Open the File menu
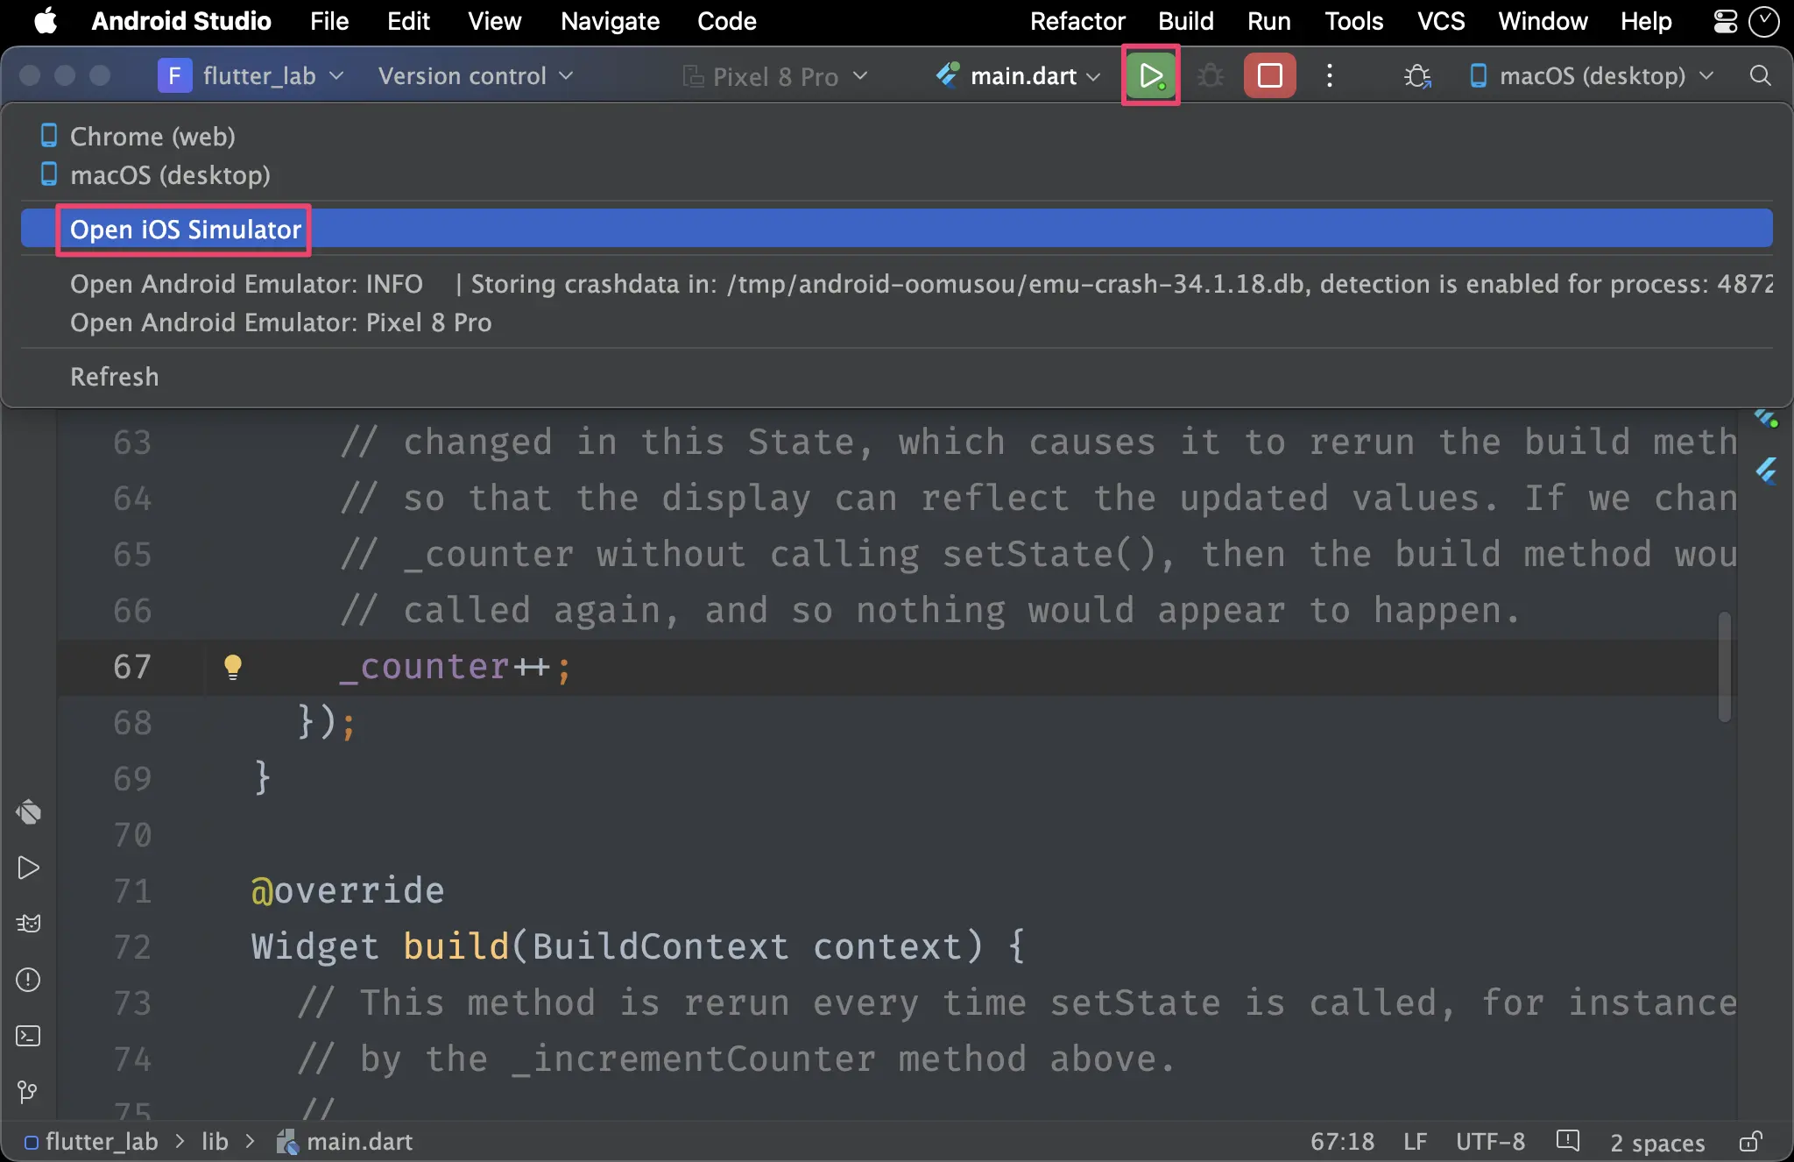This screenshot has height=1162, width=1794. pyautogui.click(x=329, y=21)
